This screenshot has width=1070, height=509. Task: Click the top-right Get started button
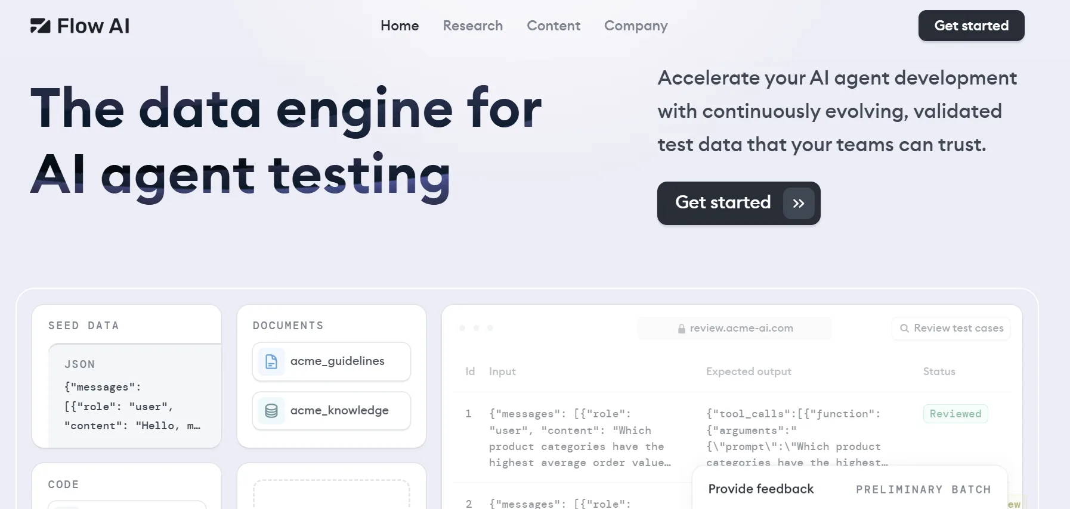pos(971,26)
